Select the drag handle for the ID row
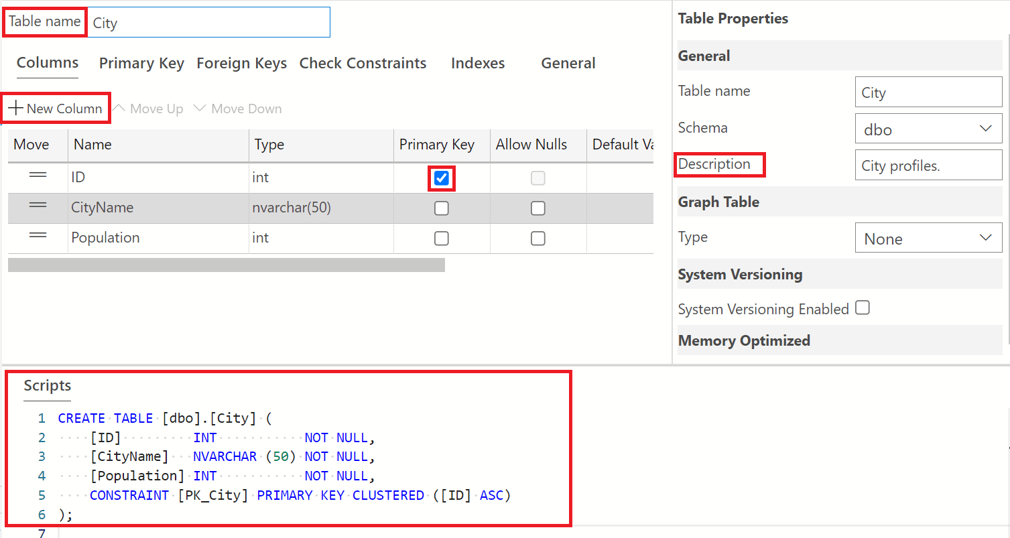Viewport: 1010px width, 538px height. click(37, 176)
